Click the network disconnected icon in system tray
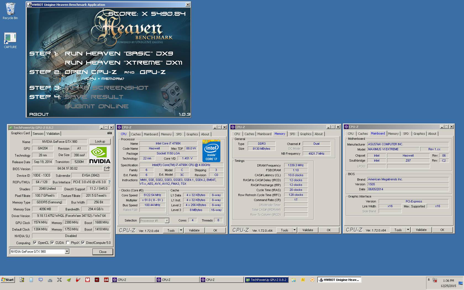Image resolution: width=464 pixels, height=290 pixels. click(435, 280)
